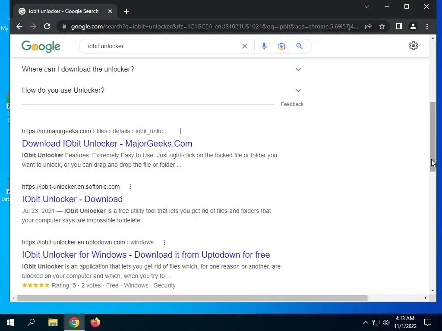
Task: Open Google quick settings gear
Action: (413, 46)
